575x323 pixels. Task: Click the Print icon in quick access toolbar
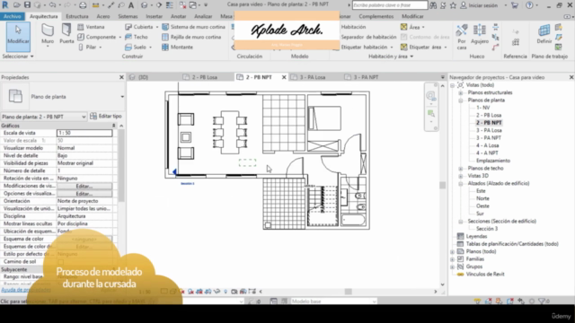click(x=83, y=5)
